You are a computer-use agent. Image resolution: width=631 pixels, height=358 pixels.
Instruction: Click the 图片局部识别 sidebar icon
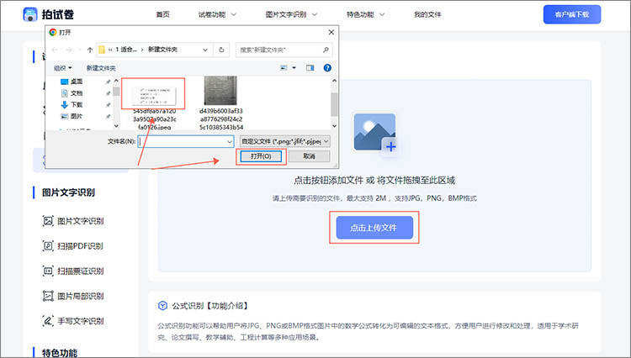47,296
